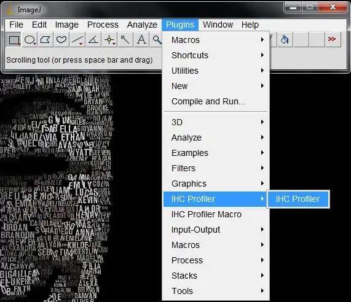
Task: Open the Image menu
Action: click(x=67, y=25)
